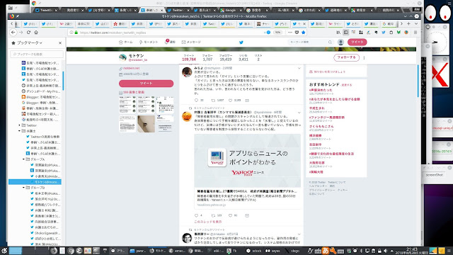Click the bookmarks search field

tap(37, 54)
